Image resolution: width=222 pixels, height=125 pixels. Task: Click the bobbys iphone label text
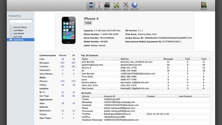point(98,45)
